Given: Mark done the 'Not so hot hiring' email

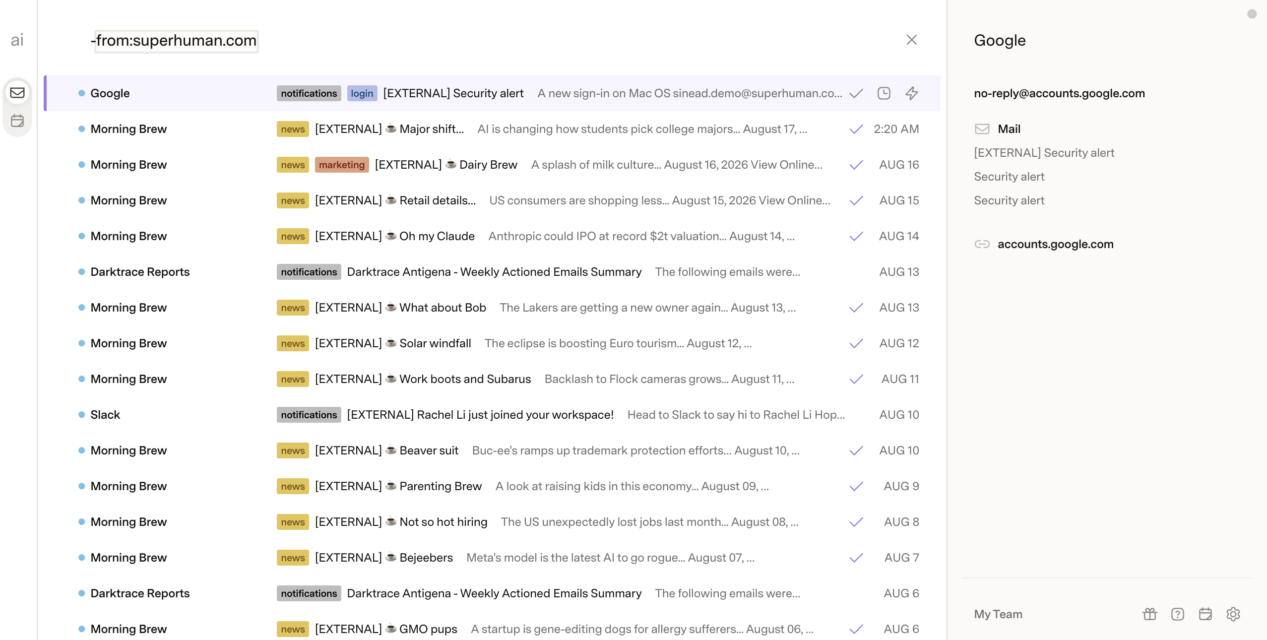Looking at the screenshot, I should [x=856, y=522].
